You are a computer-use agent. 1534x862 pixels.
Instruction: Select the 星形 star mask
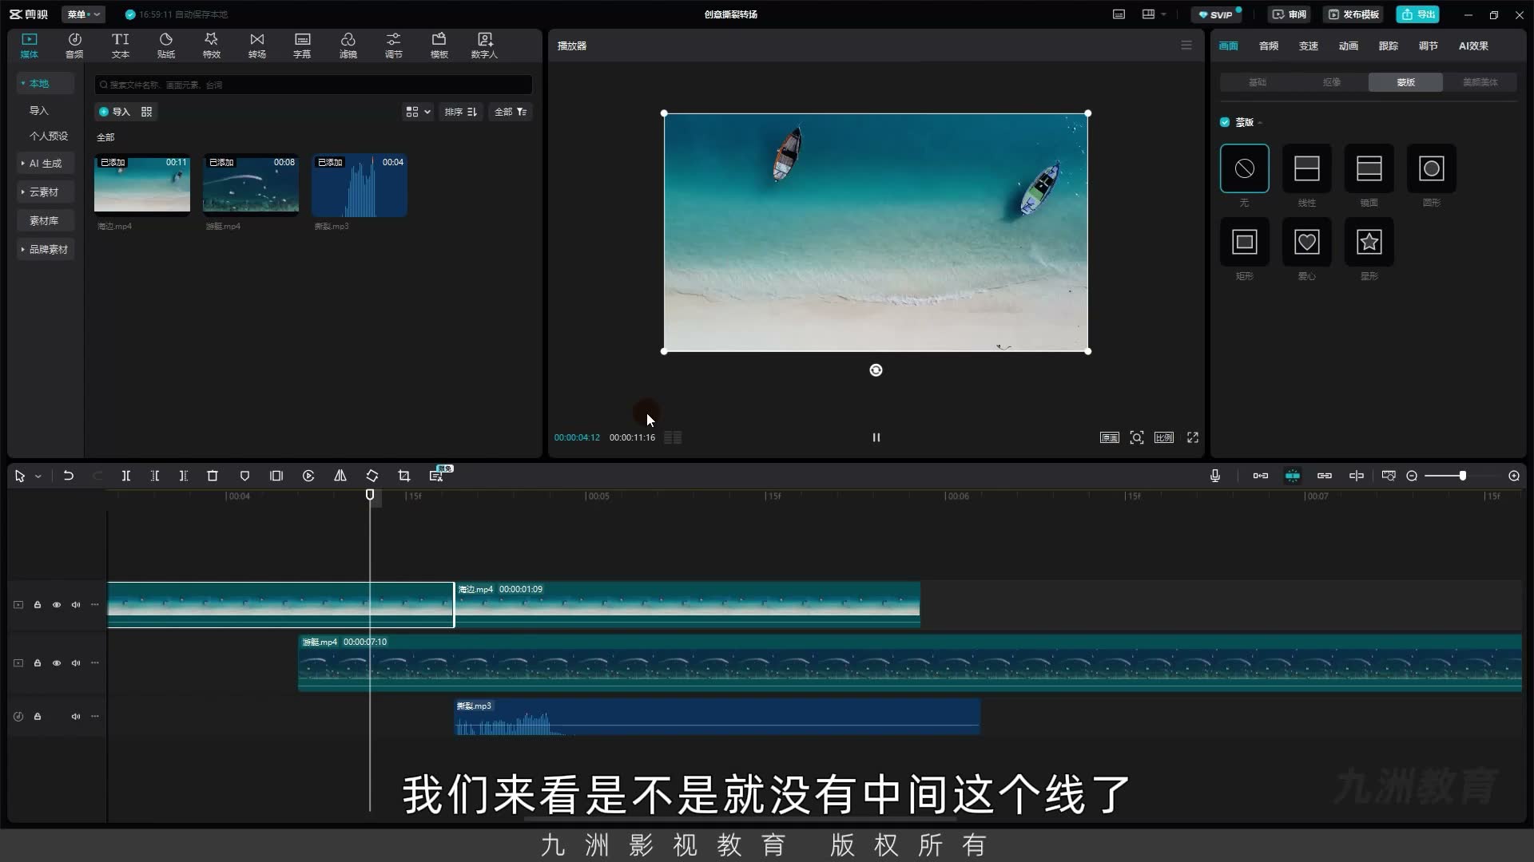1369,242
